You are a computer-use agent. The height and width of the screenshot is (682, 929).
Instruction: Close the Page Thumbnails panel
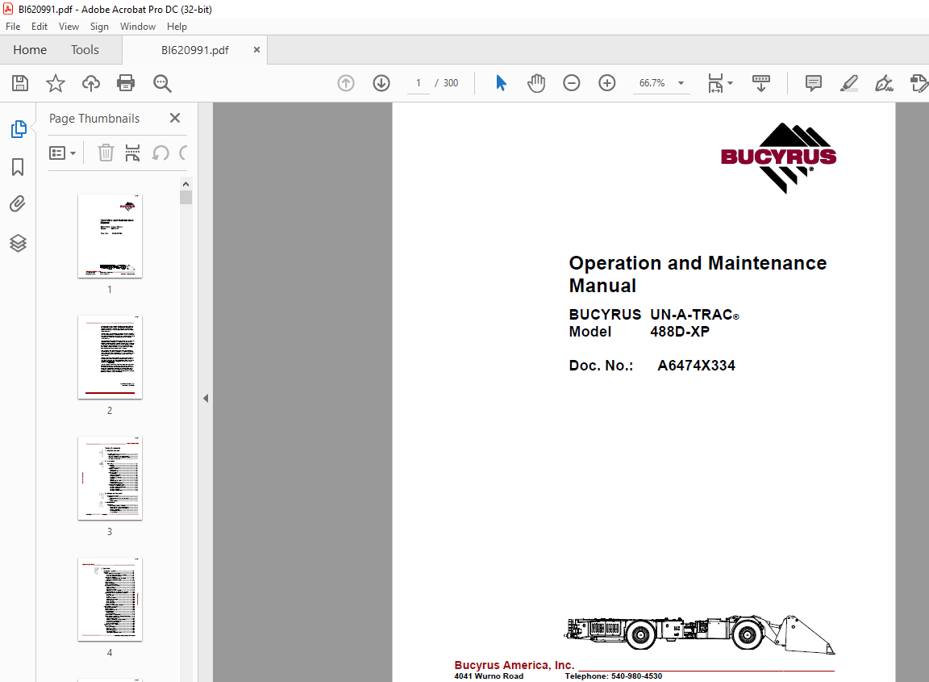point(175,118)
